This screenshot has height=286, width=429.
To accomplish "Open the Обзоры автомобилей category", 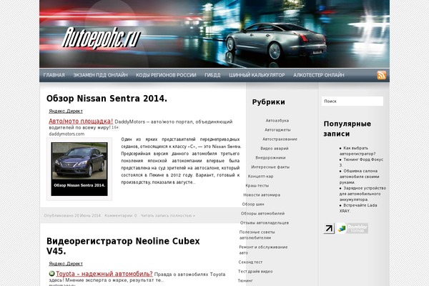I will (x=263, y=214).
